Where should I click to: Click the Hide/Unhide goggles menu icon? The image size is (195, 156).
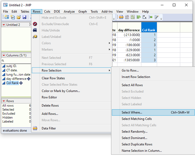point(35,30)
